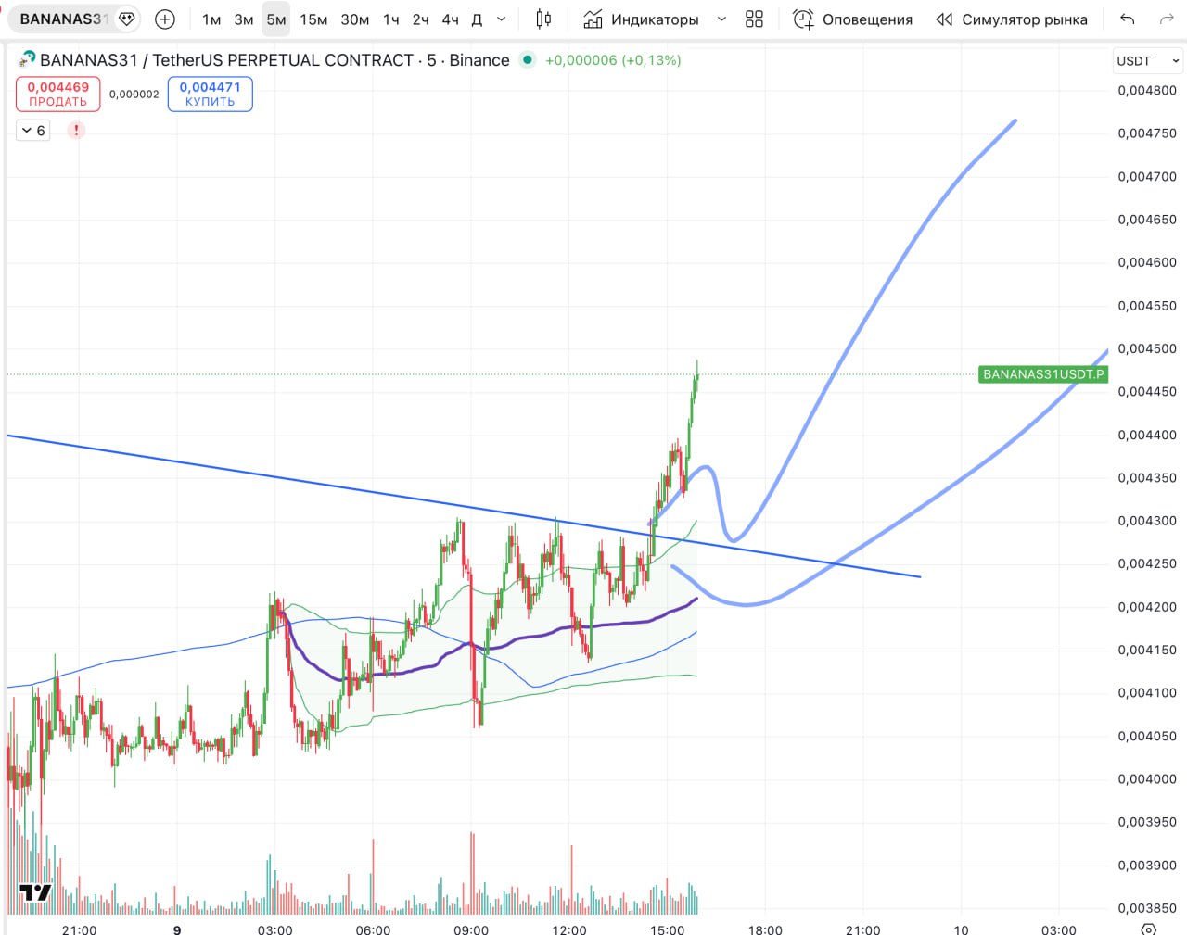Click the 09:00 time axis label
1187x935 pixels.
pos(471,929)
